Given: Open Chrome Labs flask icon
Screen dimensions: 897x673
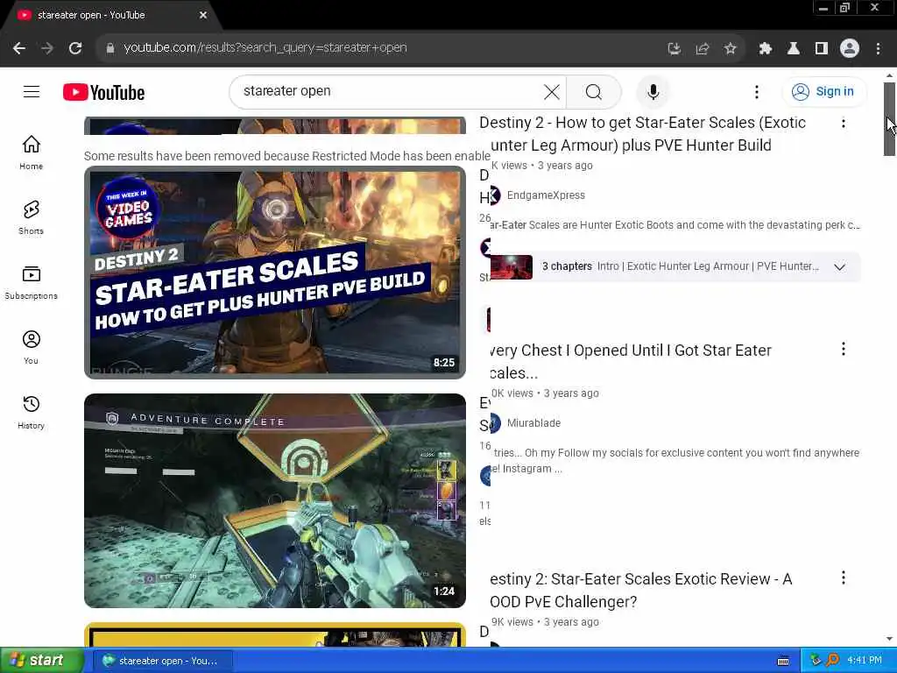Looking at the screenshot, I should [794, 49].
